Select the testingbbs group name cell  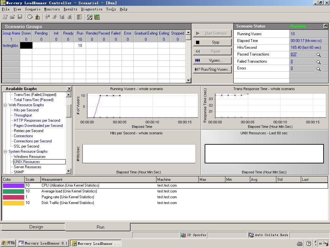pos(11,45)
